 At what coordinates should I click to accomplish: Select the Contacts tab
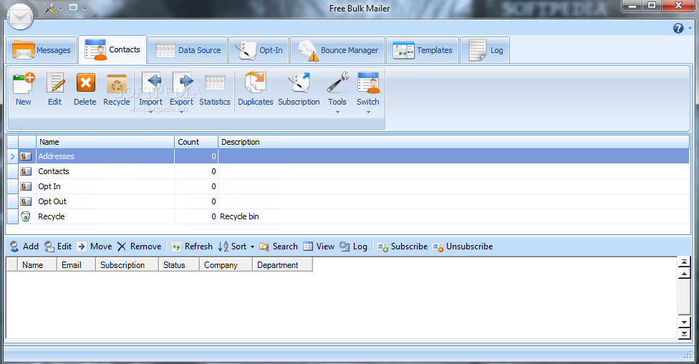(112, 49)
